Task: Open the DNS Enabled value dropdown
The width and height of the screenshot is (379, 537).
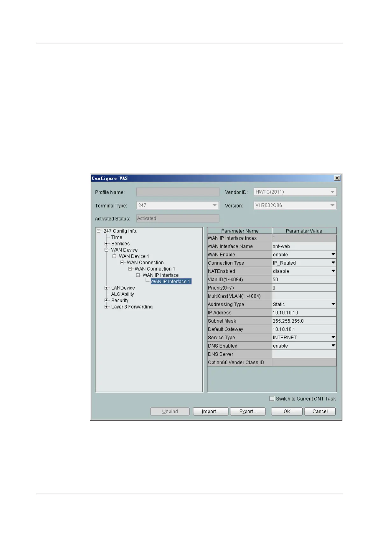Action: (x=333, y=346)
